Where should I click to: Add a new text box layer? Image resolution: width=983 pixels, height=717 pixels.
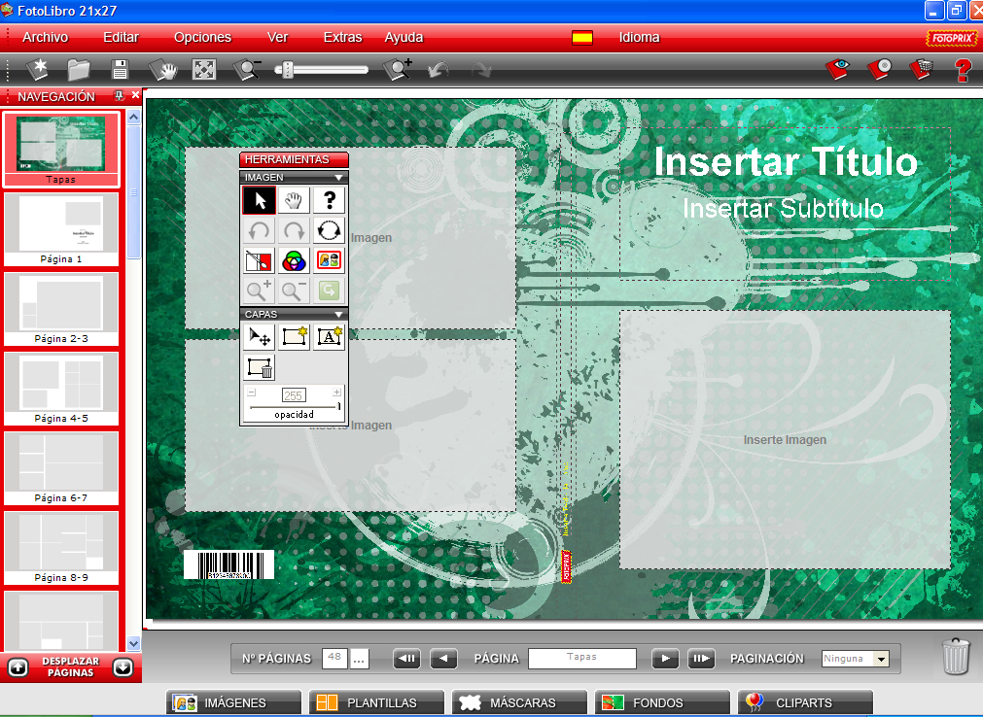click(x=330, y=337)
